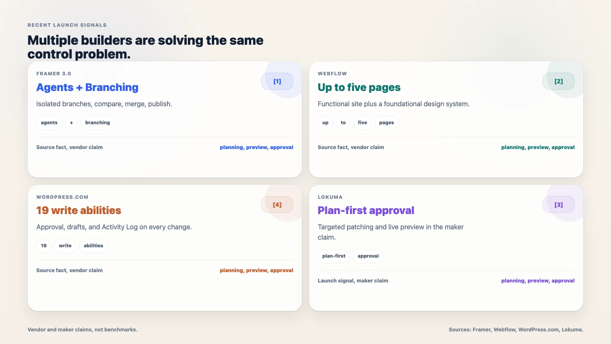The height and width of the screenshot is (344, 611).
Task: Select the 'five' tag chip
Action: (362, 123)
